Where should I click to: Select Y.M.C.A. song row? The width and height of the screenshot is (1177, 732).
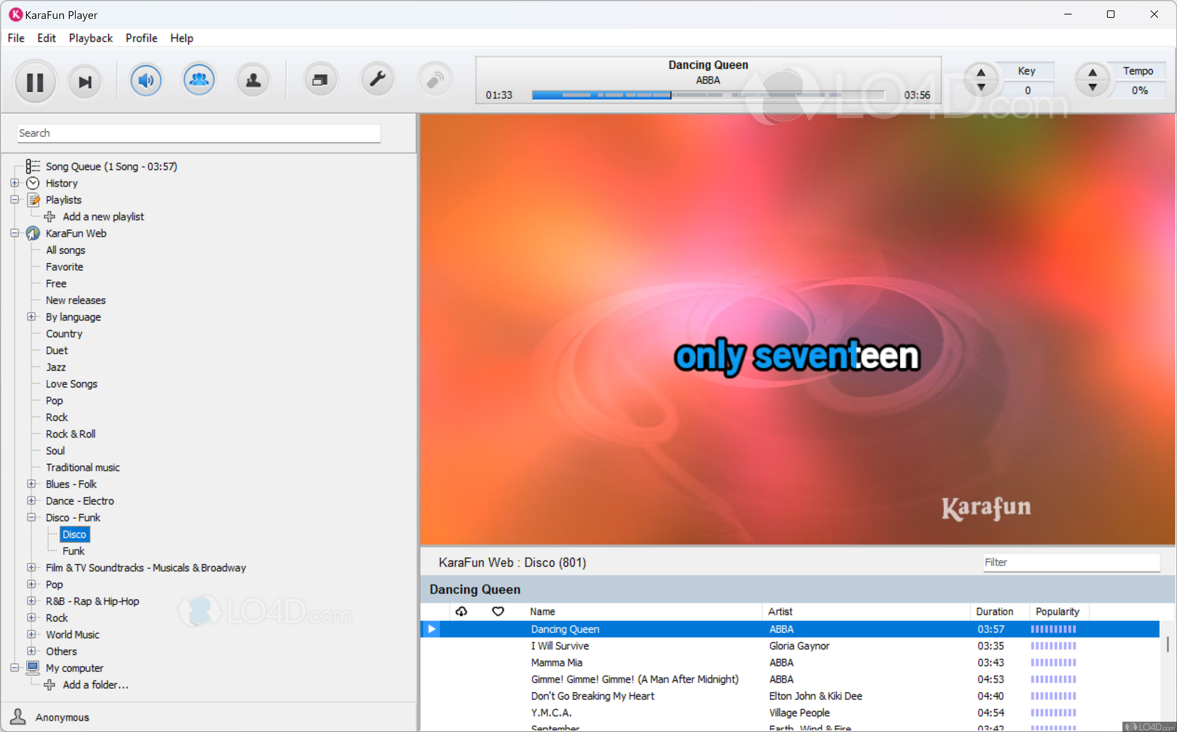[x=790, y=713]
